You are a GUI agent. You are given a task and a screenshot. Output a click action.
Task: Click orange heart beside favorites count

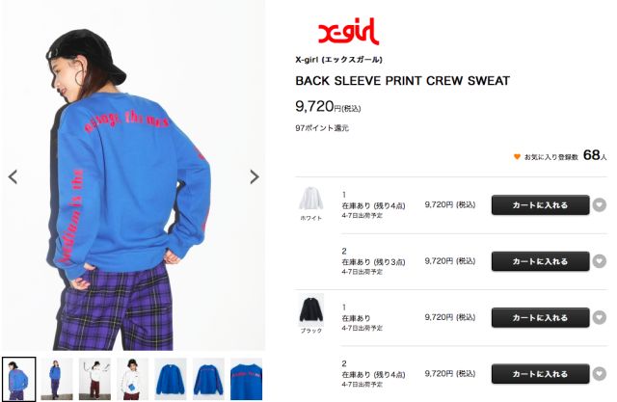coord(517,157)
